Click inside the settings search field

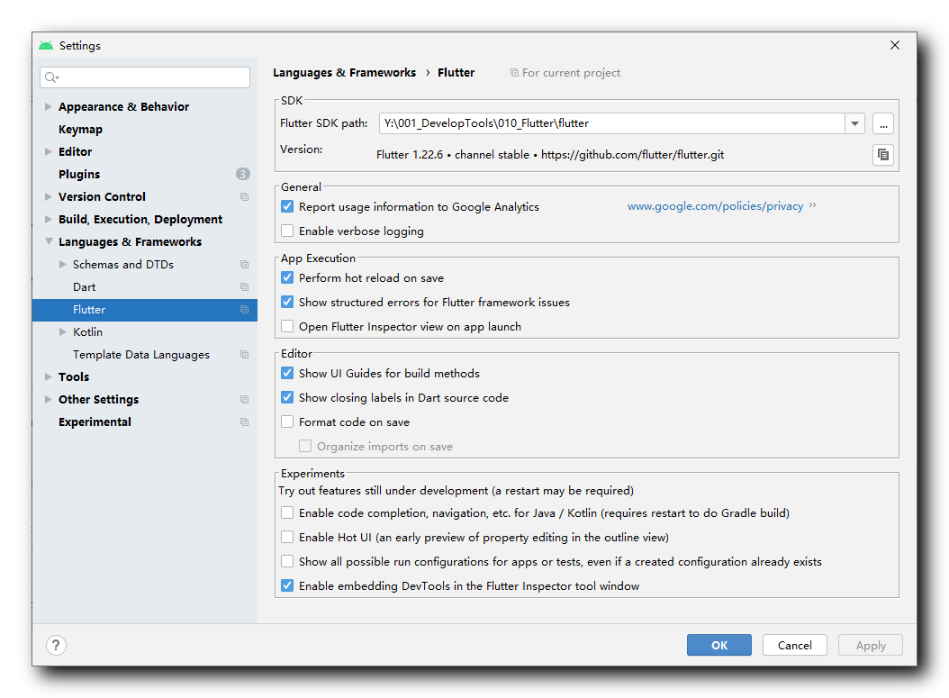click(144, 77)
